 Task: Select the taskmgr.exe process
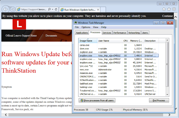(x=119, y=87)
